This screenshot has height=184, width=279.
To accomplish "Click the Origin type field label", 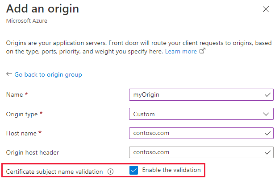I will tap(22, 114).
